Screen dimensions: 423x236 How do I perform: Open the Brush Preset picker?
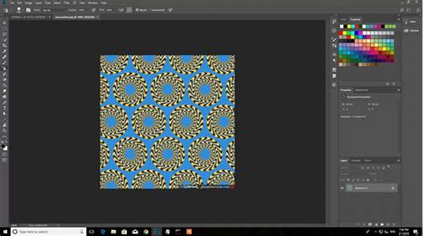tap(19, 10)
